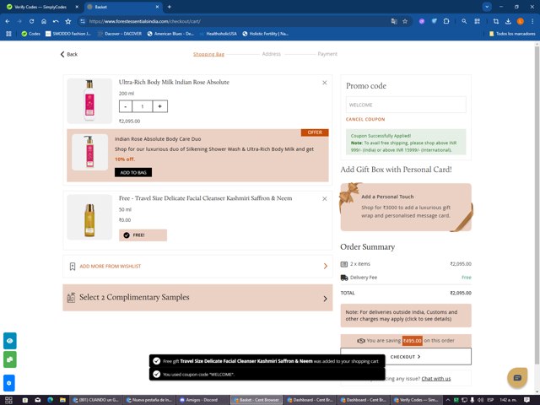Open the Holistic Fertility bookmark

click(266, 34)
